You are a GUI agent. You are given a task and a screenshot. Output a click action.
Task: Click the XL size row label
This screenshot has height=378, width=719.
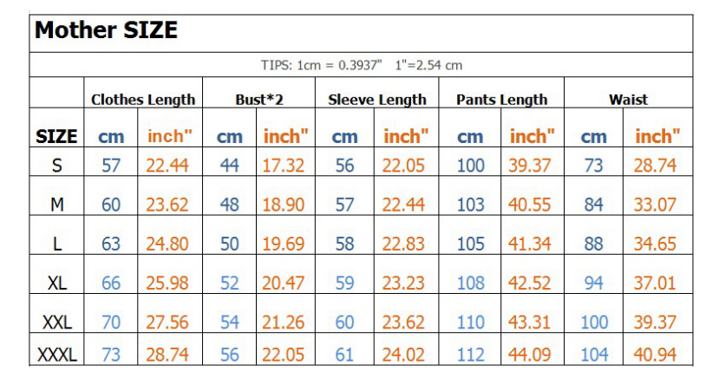tap(56, 283)
